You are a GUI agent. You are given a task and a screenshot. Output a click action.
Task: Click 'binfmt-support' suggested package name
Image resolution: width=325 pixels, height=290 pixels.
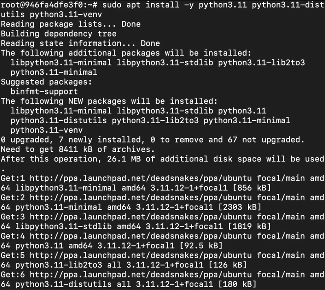coord(44,92)
